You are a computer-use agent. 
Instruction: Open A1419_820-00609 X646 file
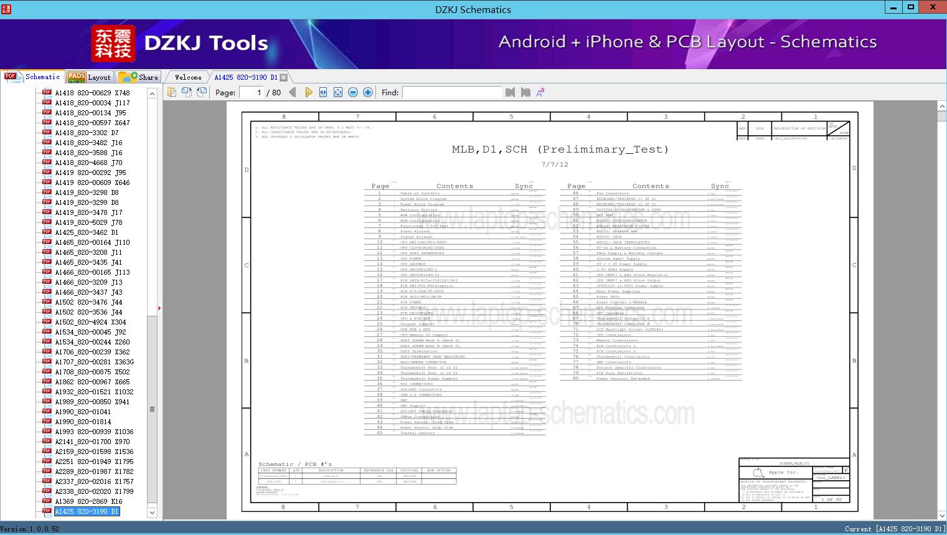(x=92, y=182)
